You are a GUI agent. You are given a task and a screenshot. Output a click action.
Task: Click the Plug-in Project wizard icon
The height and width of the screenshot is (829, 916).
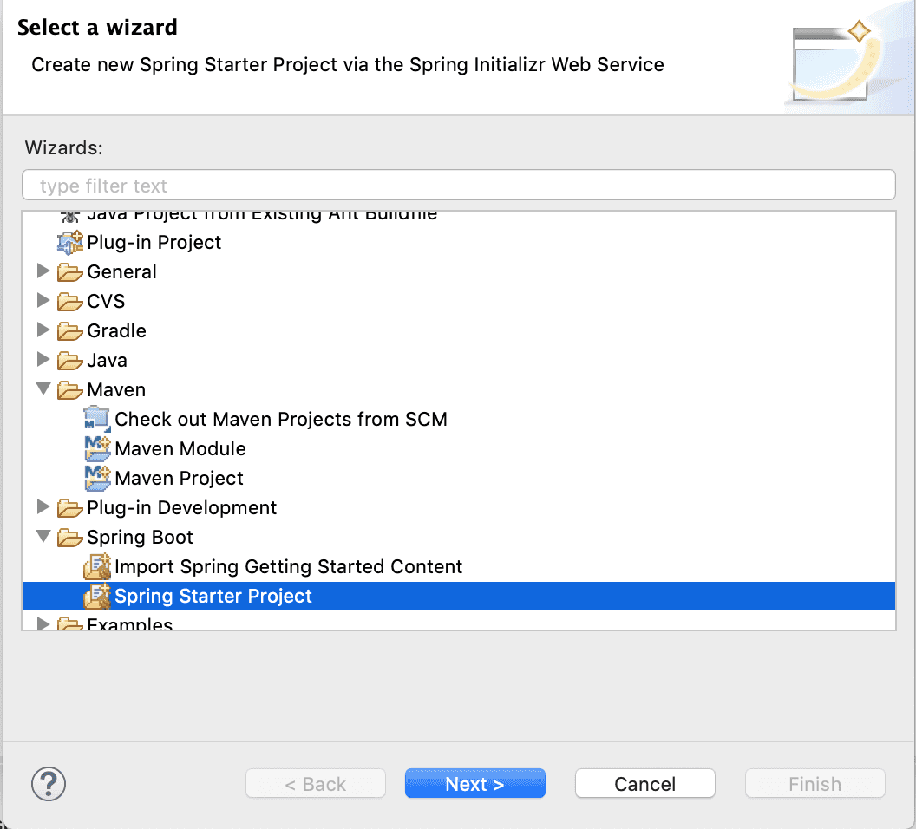click(x=69, y=242)
